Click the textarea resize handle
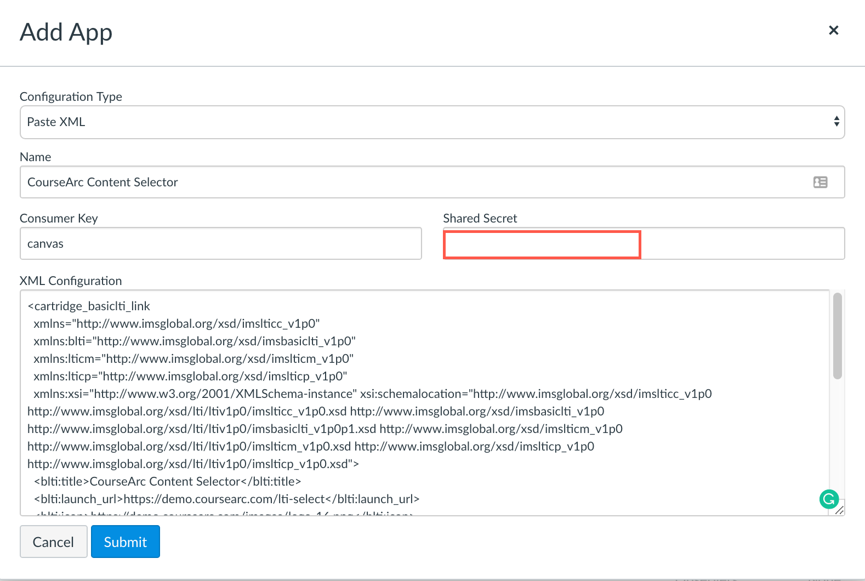The image size is (865, 581). coord(839,510)
